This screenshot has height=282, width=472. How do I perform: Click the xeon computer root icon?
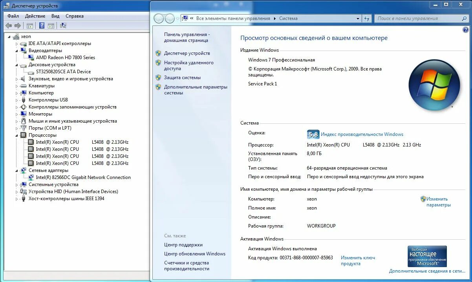point(16,36)
